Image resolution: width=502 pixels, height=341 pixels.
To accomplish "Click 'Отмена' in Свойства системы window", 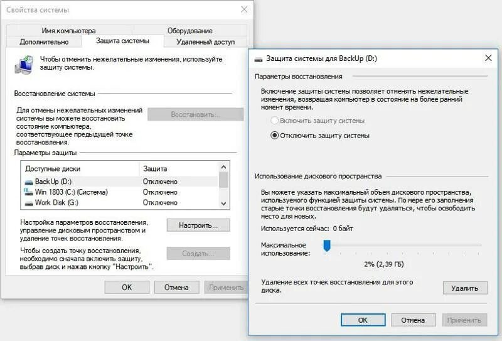I will click(x=176, y=287).
